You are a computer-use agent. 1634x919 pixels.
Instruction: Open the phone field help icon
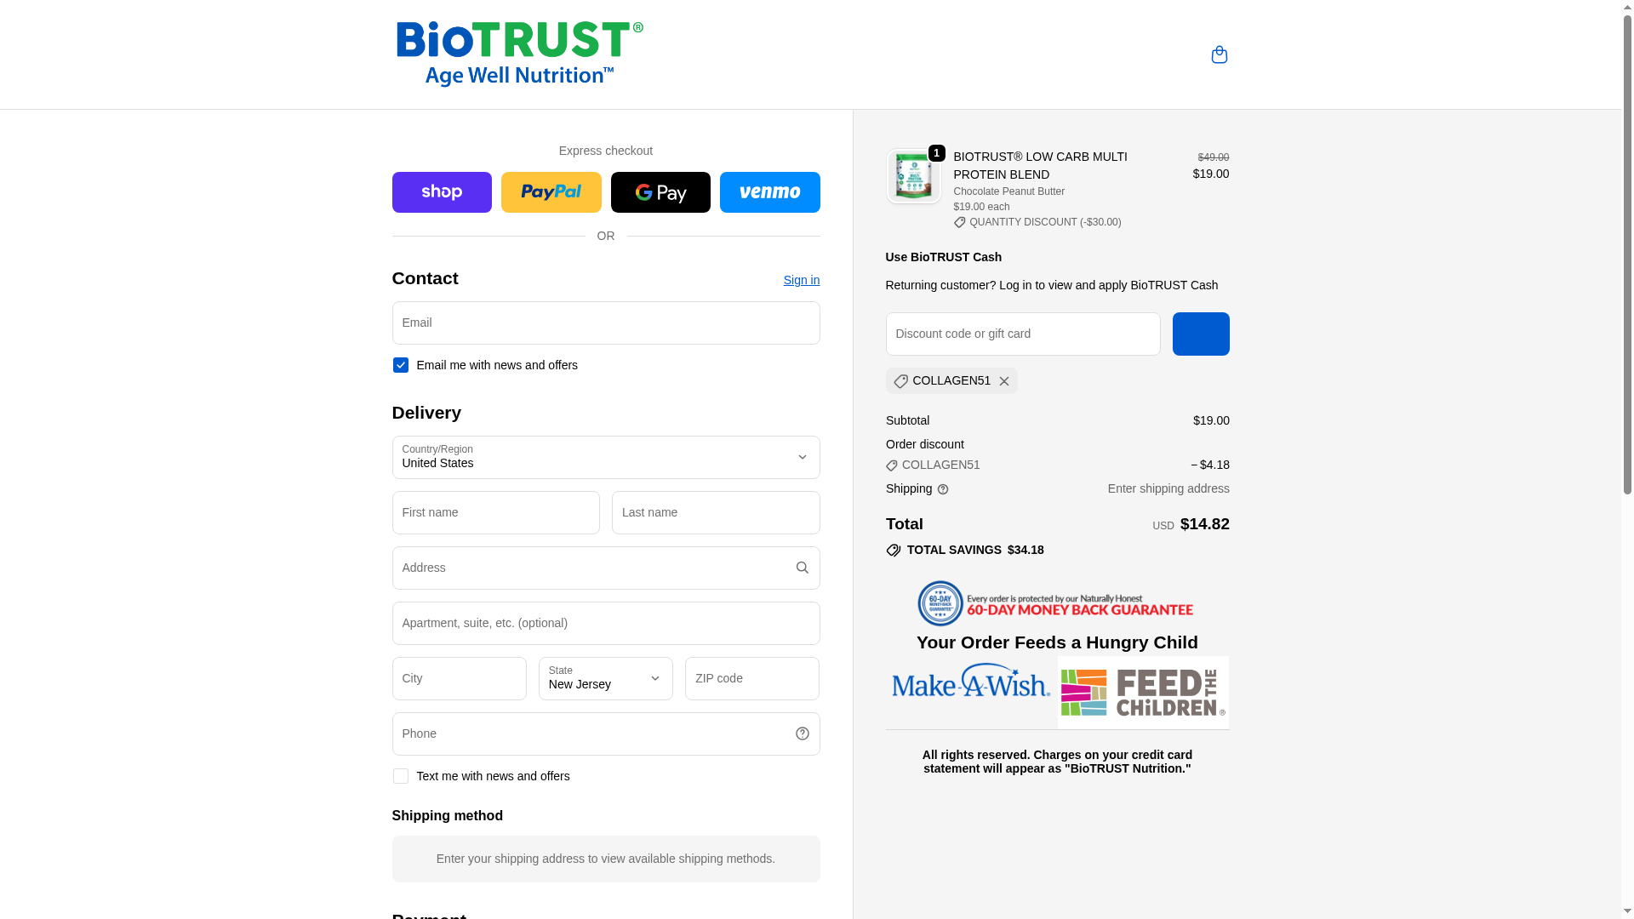(802, 733)
